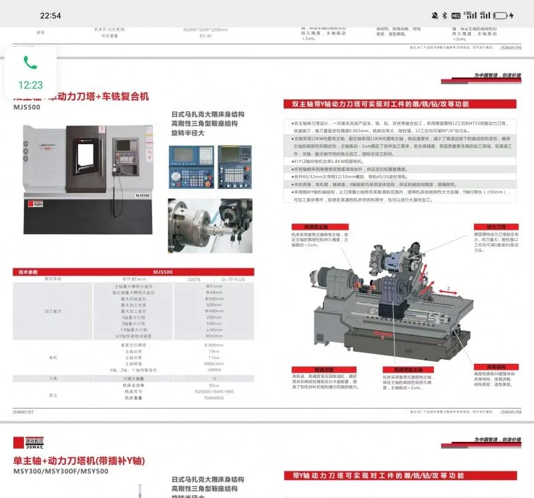The width and height of the screenshot is (534, 498).
Task: Open the blue CNC control panel image
Action: (x=192, y=167)
